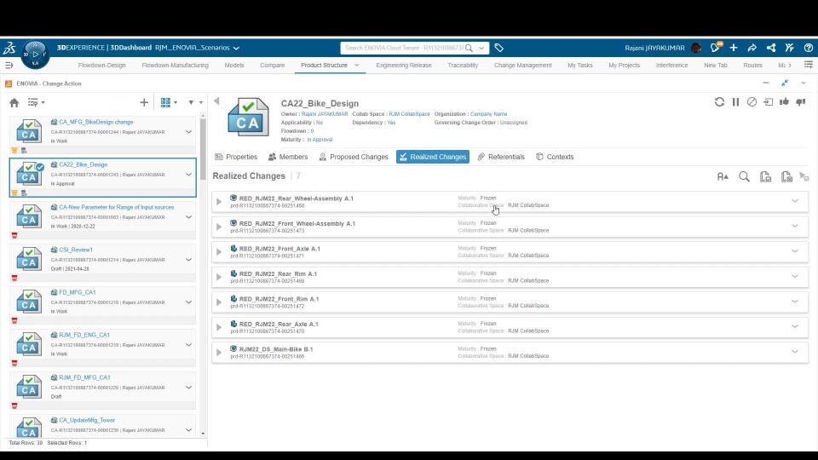The height and width of the screenshot is (460, 818).
Task: Click the document X icon in Realized Changes
Action: click(x=786, y=177)
